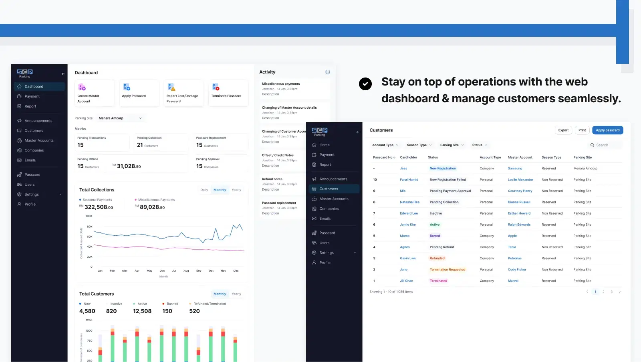Click the Apply Passcard shortcut icon

127,87
